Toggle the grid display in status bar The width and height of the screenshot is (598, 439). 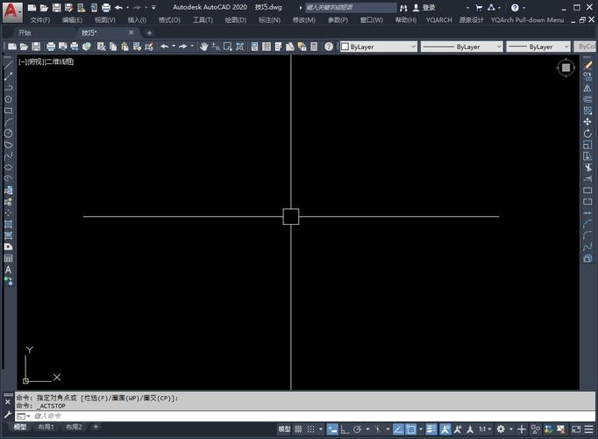coord(299,429)
